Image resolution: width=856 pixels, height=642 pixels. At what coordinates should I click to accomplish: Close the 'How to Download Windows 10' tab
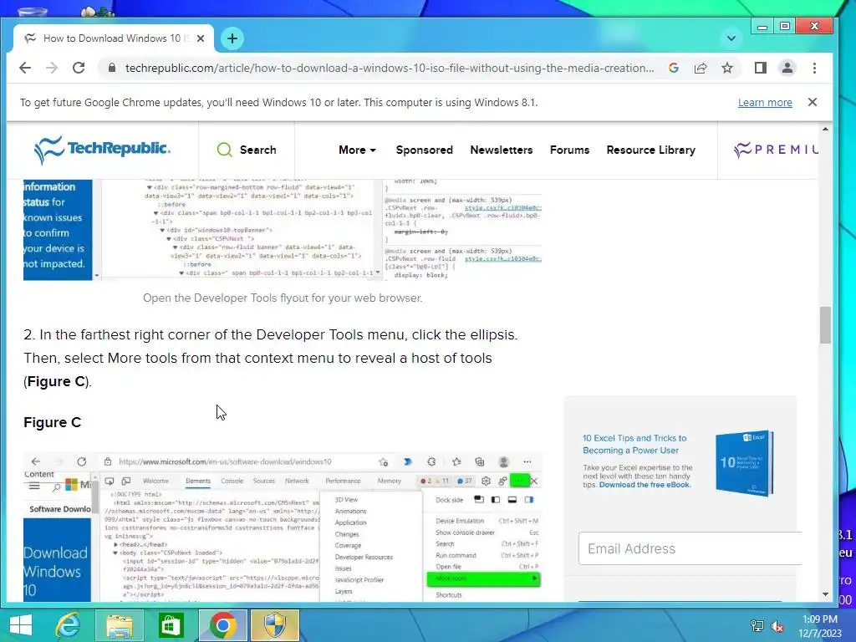click(201, 38)
